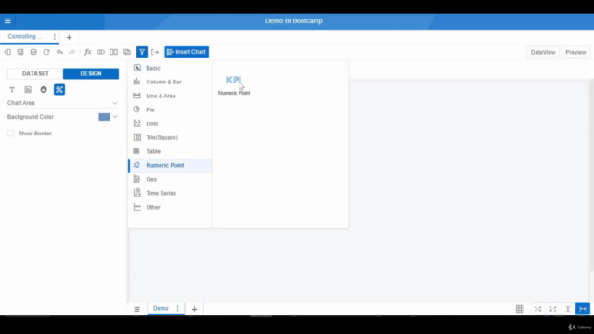The width and height of the screenshot is (594, 334).
Task: Toggle the side panel icon in the toolbar
Action: [7, 52]
